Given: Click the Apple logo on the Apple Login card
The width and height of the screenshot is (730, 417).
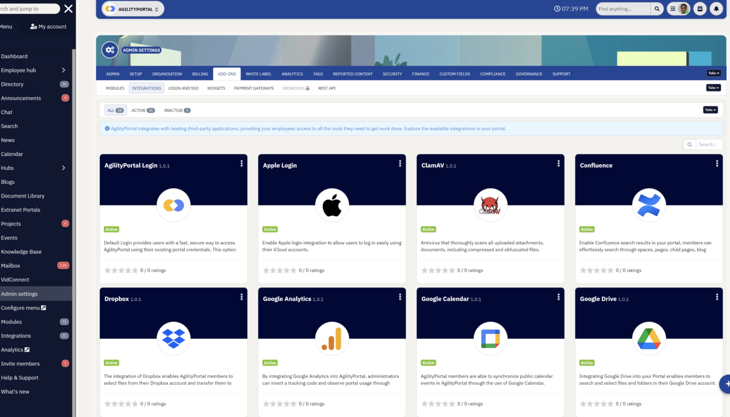Looking at the screenshot, I should [332, 205].
